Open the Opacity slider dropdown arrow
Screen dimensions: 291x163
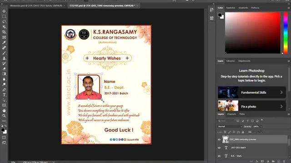pos(261,127)
